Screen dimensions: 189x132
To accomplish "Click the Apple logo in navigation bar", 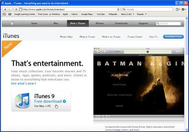I will [12, 24].
